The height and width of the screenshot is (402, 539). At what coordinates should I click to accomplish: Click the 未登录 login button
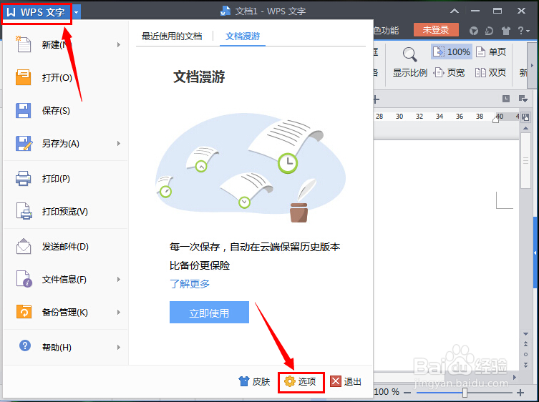(436, 30)
